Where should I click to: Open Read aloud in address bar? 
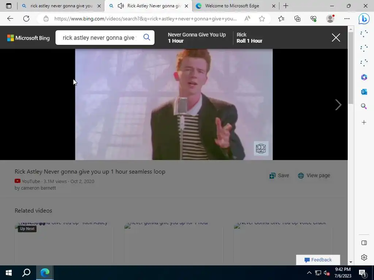(x=247, y=19)
